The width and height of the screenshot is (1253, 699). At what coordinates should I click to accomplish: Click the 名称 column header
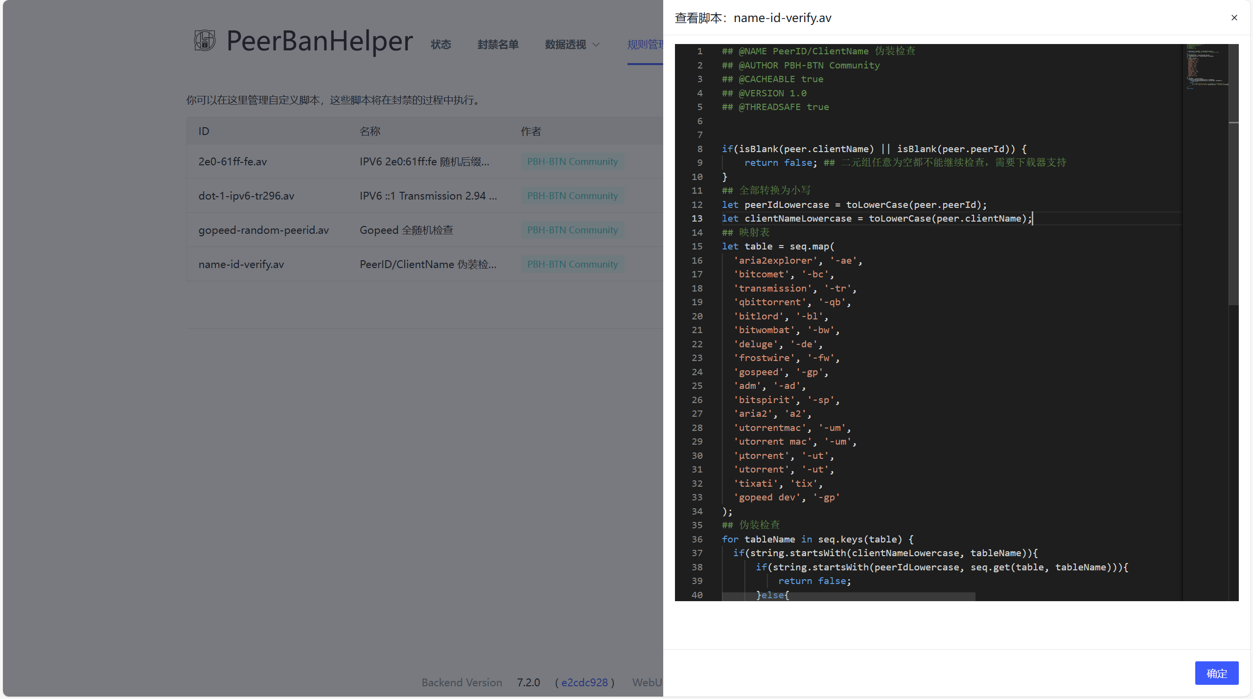[x=370, y=131]
